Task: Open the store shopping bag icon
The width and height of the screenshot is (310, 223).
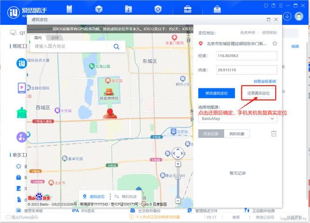Action: (217, 9)
